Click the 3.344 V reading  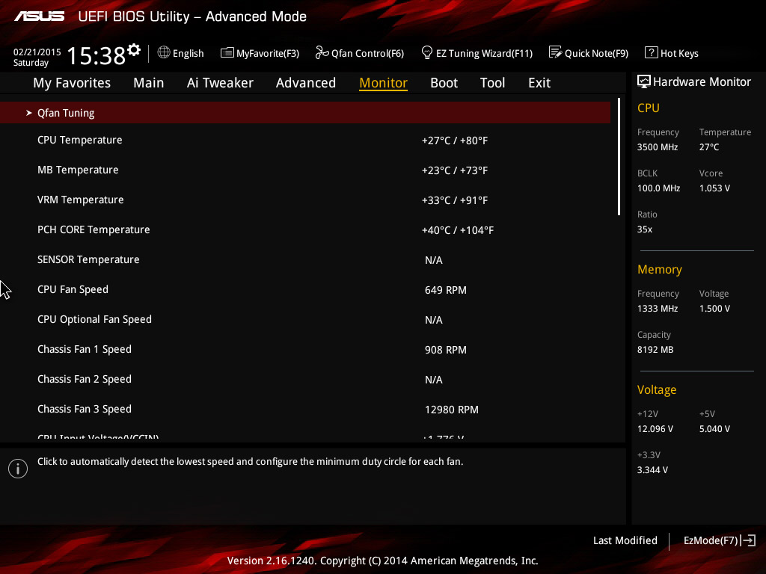click(x=652, y=469)
